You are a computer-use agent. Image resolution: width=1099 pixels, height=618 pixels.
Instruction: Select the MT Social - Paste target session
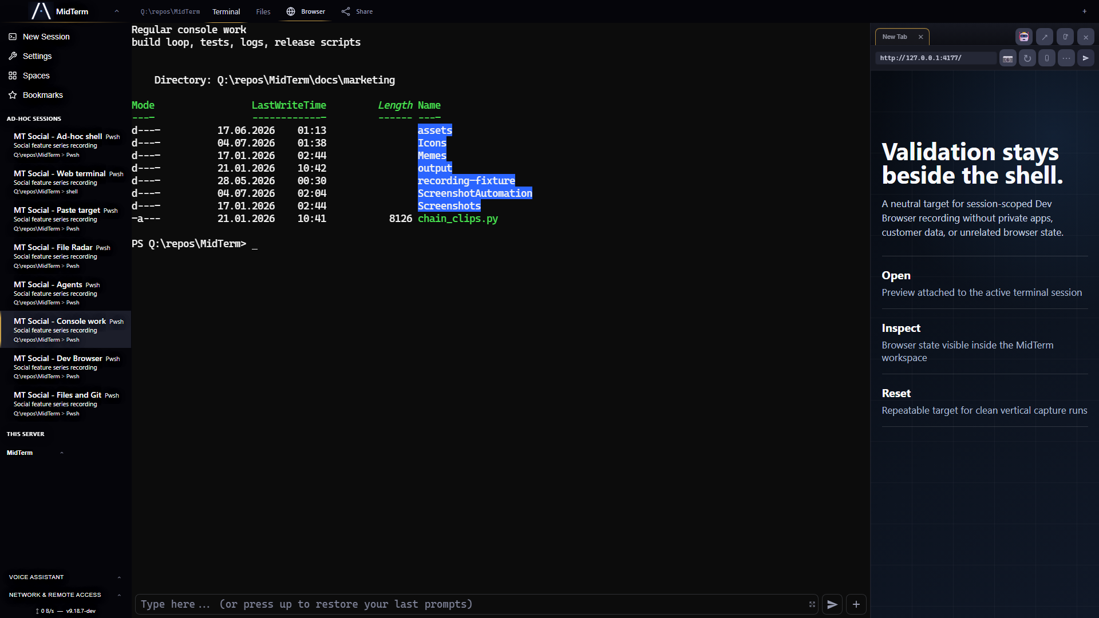tap(66, 219)
